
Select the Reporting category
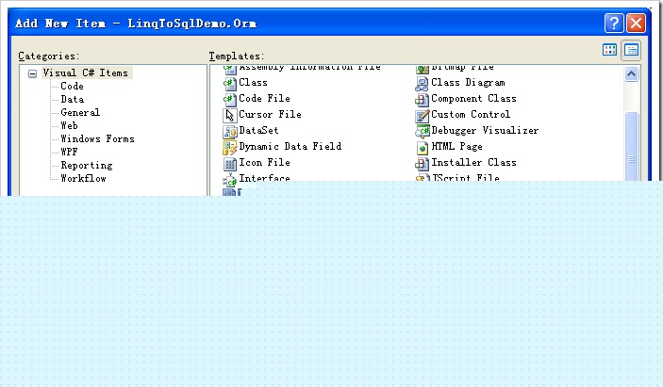tap(87, 165)
